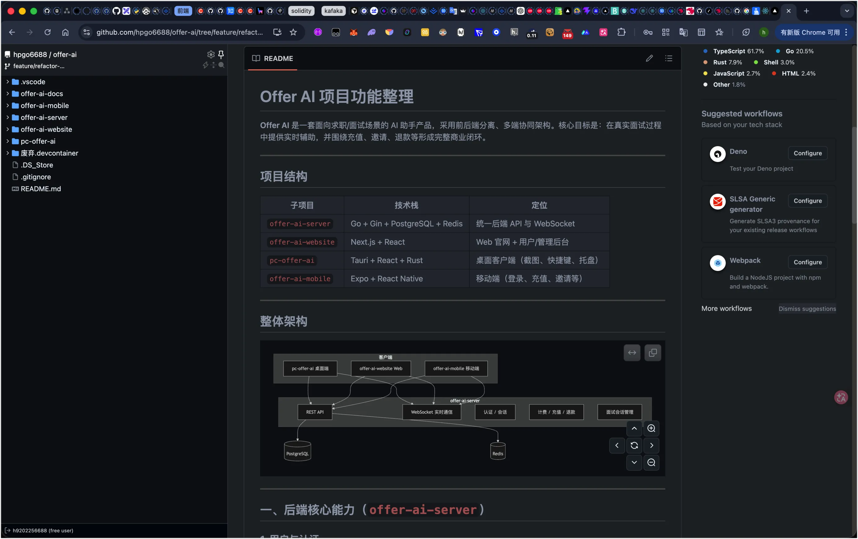This screenshot has width=858, height=539.
Task: Select the README tab
Action: click(x=272, y=58)
